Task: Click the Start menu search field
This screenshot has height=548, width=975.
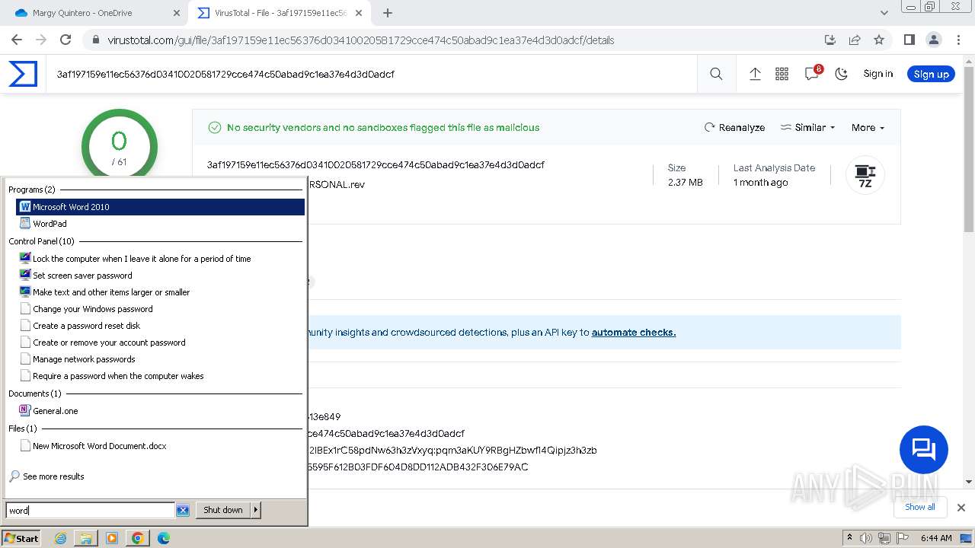Action: coord(91,511)
